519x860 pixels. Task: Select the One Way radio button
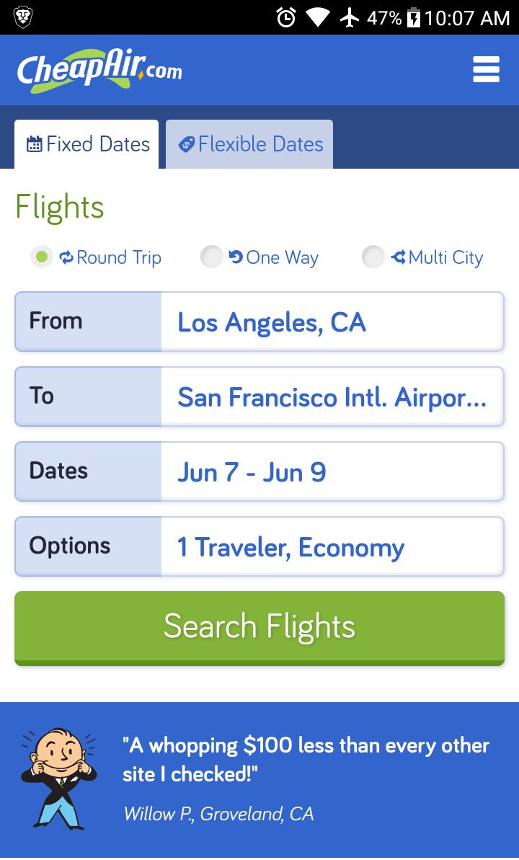point(211,257)
